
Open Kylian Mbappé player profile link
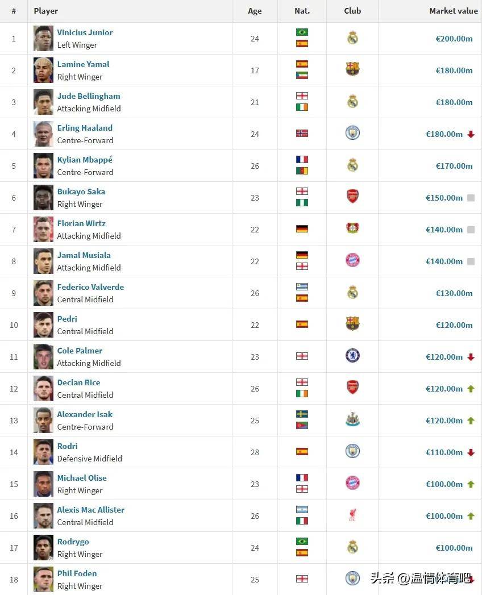click(x=85, y=160)
